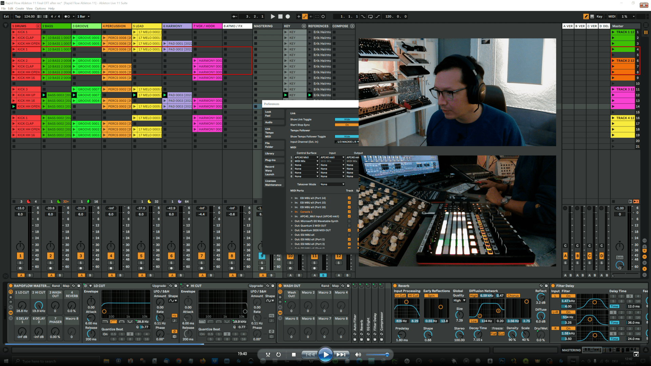Screen dimensions: 651x366
Task: Click the Tap tempo button
Action: pos(18,16)
